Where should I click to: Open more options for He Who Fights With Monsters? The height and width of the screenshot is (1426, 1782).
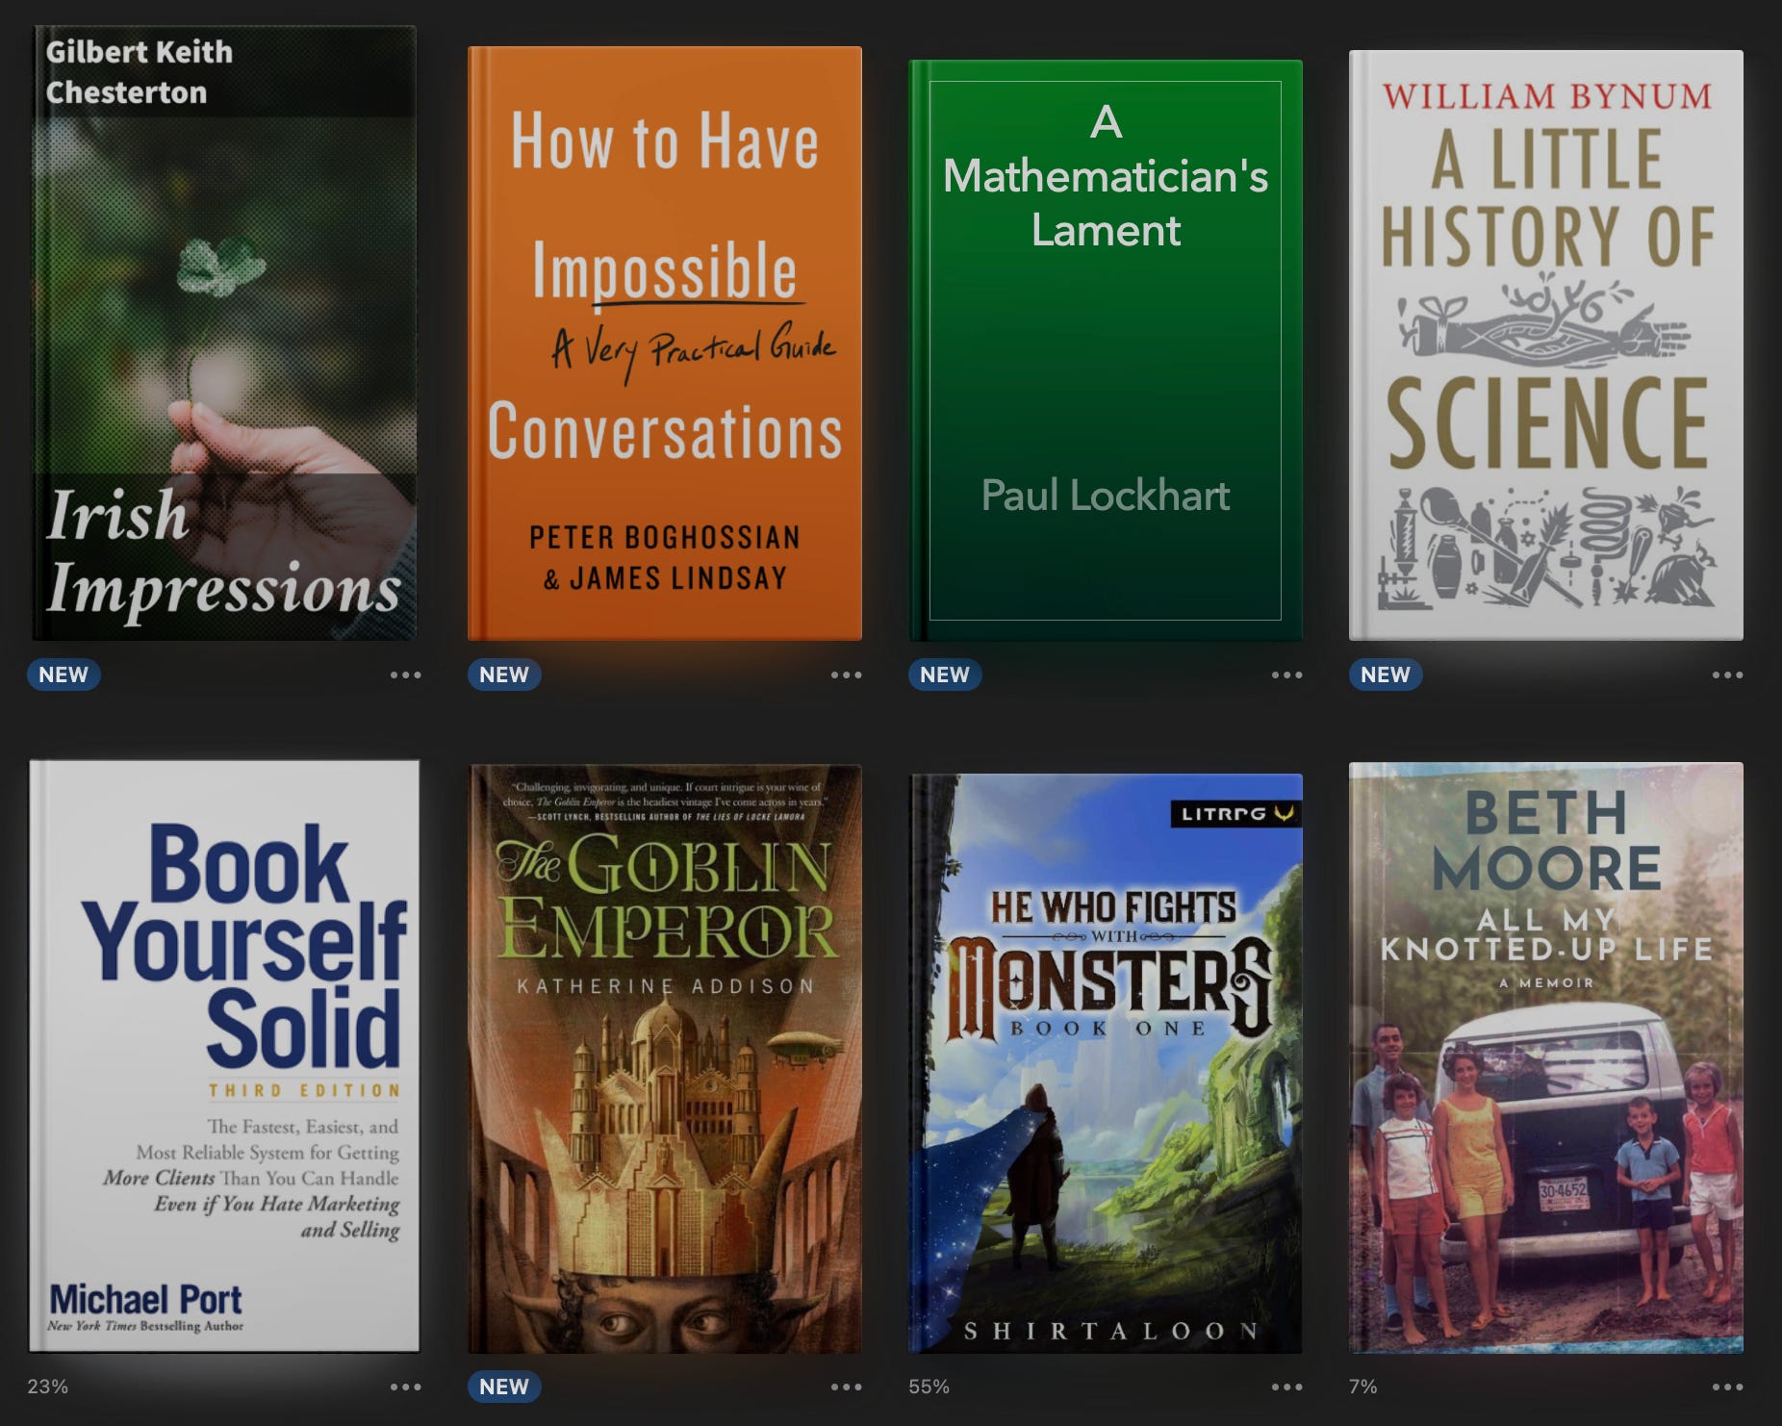click(x=1287, y=1387)
